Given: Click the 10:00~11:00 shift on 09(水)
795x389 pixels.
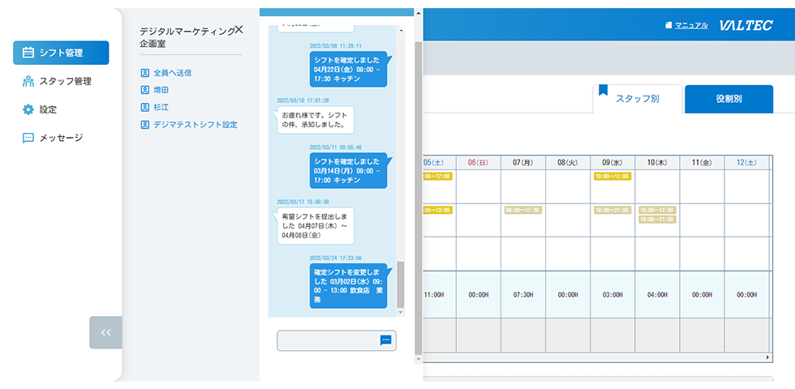Looking at the screenshot, I should click(612, 176).
